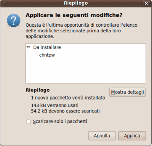Click the description line starting Questa è l'ultima
152x146 pixels.
click(81, 25)
